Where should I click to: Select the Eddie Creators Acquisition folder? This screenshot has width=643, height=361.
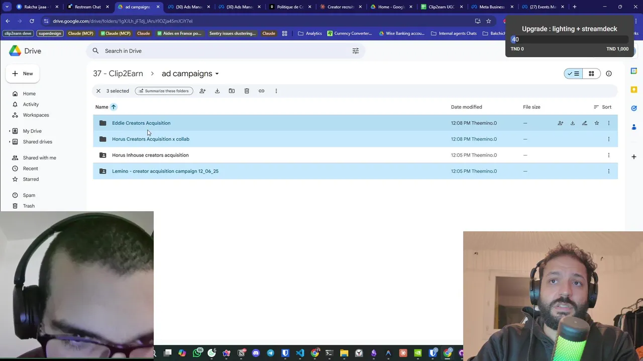pyautogui.click(x=355, y=123)
